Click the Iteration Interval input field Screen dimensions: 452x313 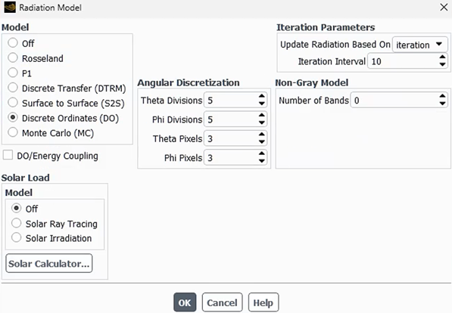pos(403,61)
